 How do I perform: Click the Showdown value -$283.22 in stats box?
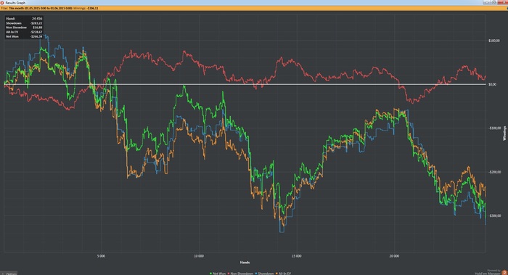[x=36, y=23]
